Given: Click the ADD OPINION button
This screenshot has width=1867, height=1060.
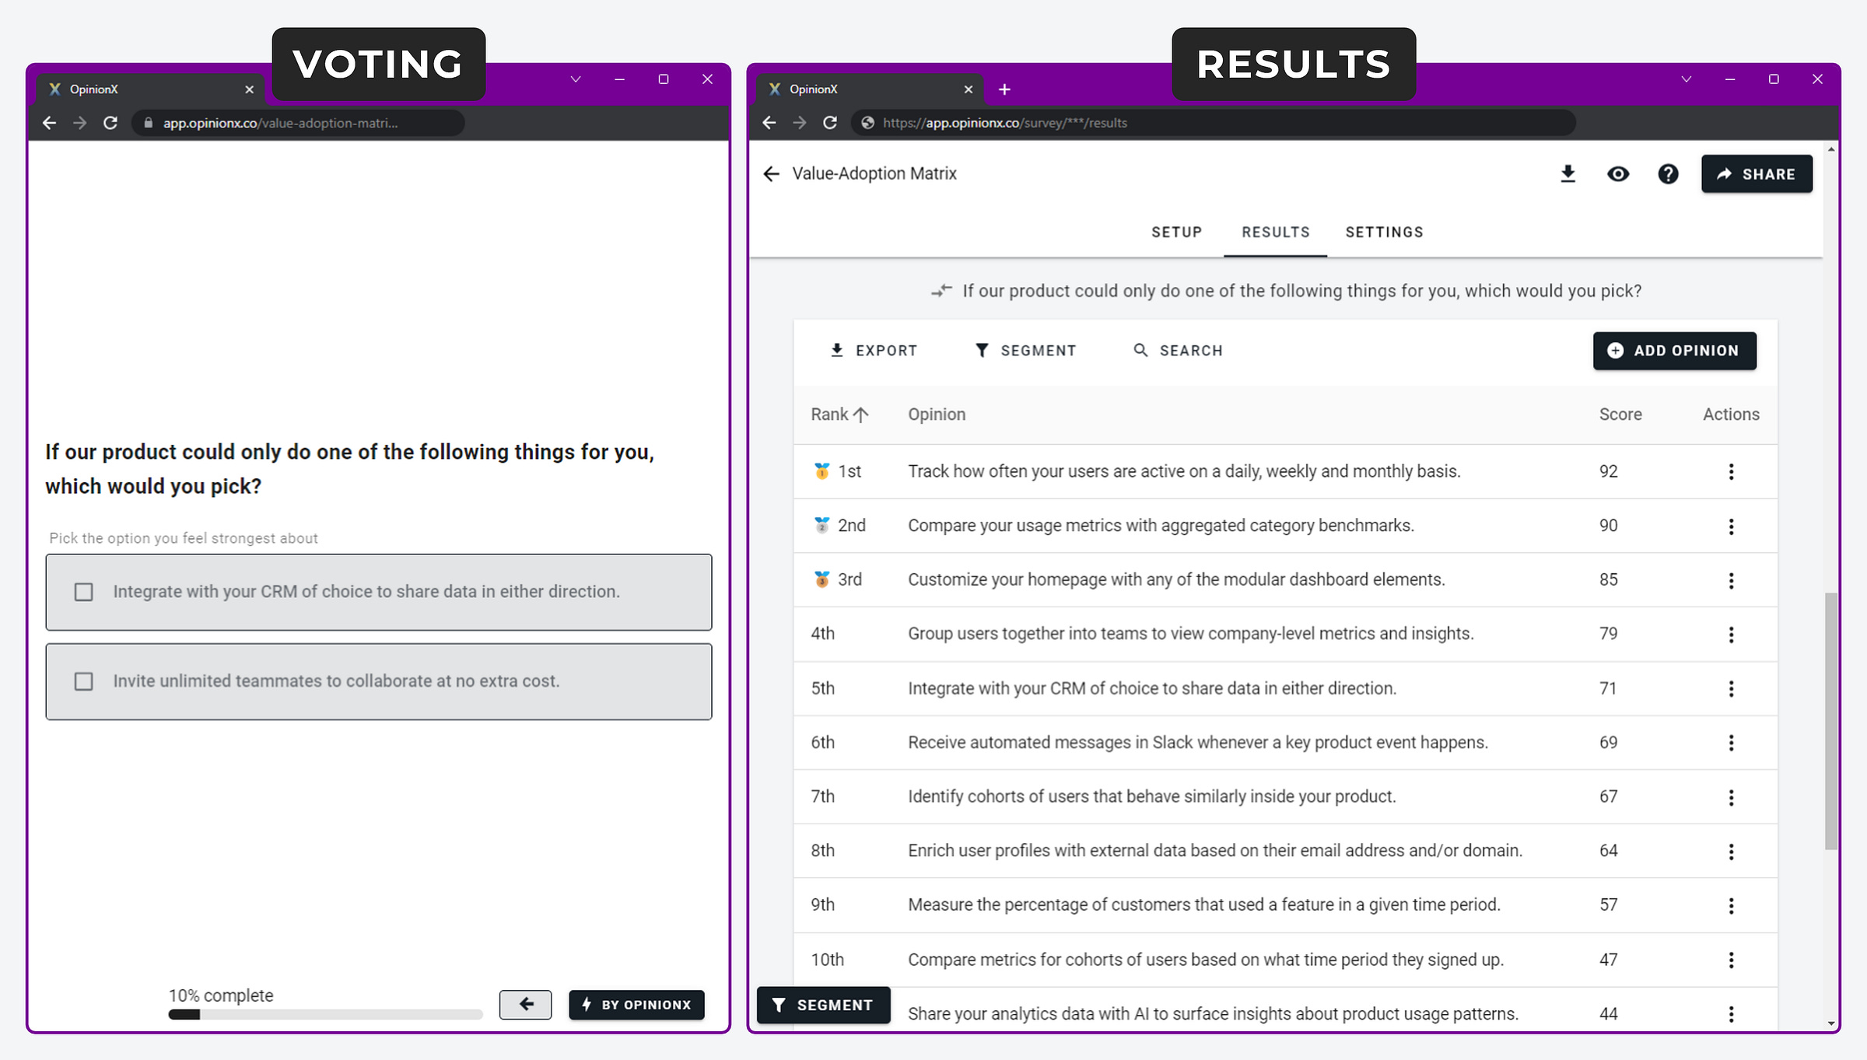Looking at the screenshot, I should (1674, 351).
